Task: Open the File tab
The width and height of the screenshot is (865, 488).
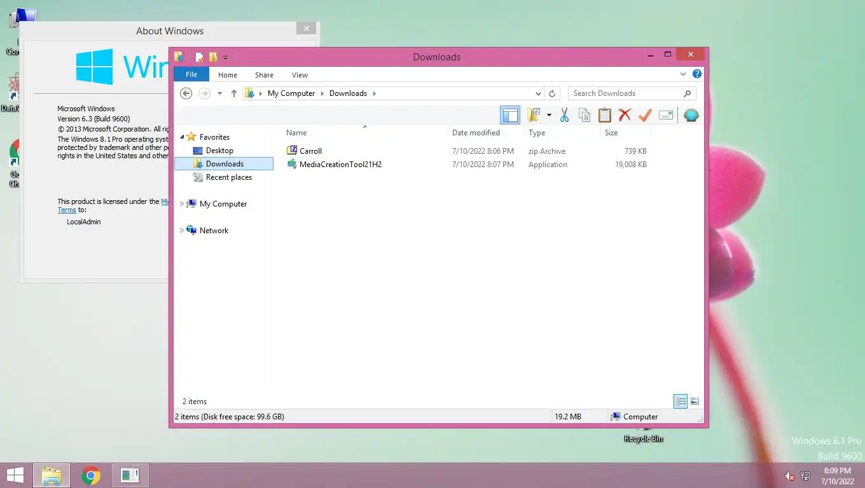Action: (x=191, y=74)
